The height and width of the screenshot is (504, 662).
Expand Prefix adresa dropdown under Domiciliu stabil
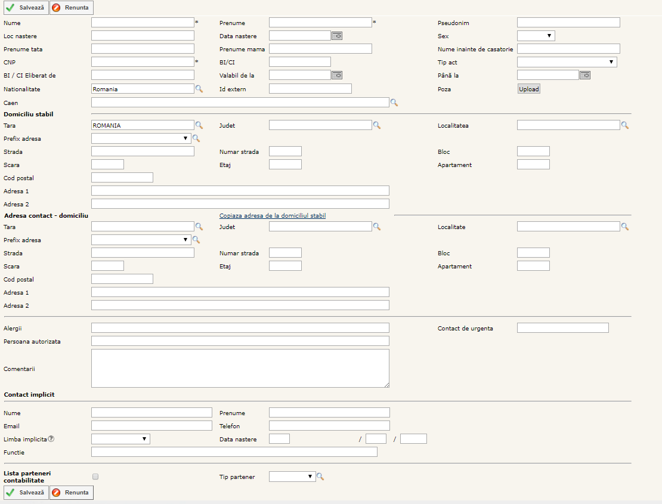141,138
